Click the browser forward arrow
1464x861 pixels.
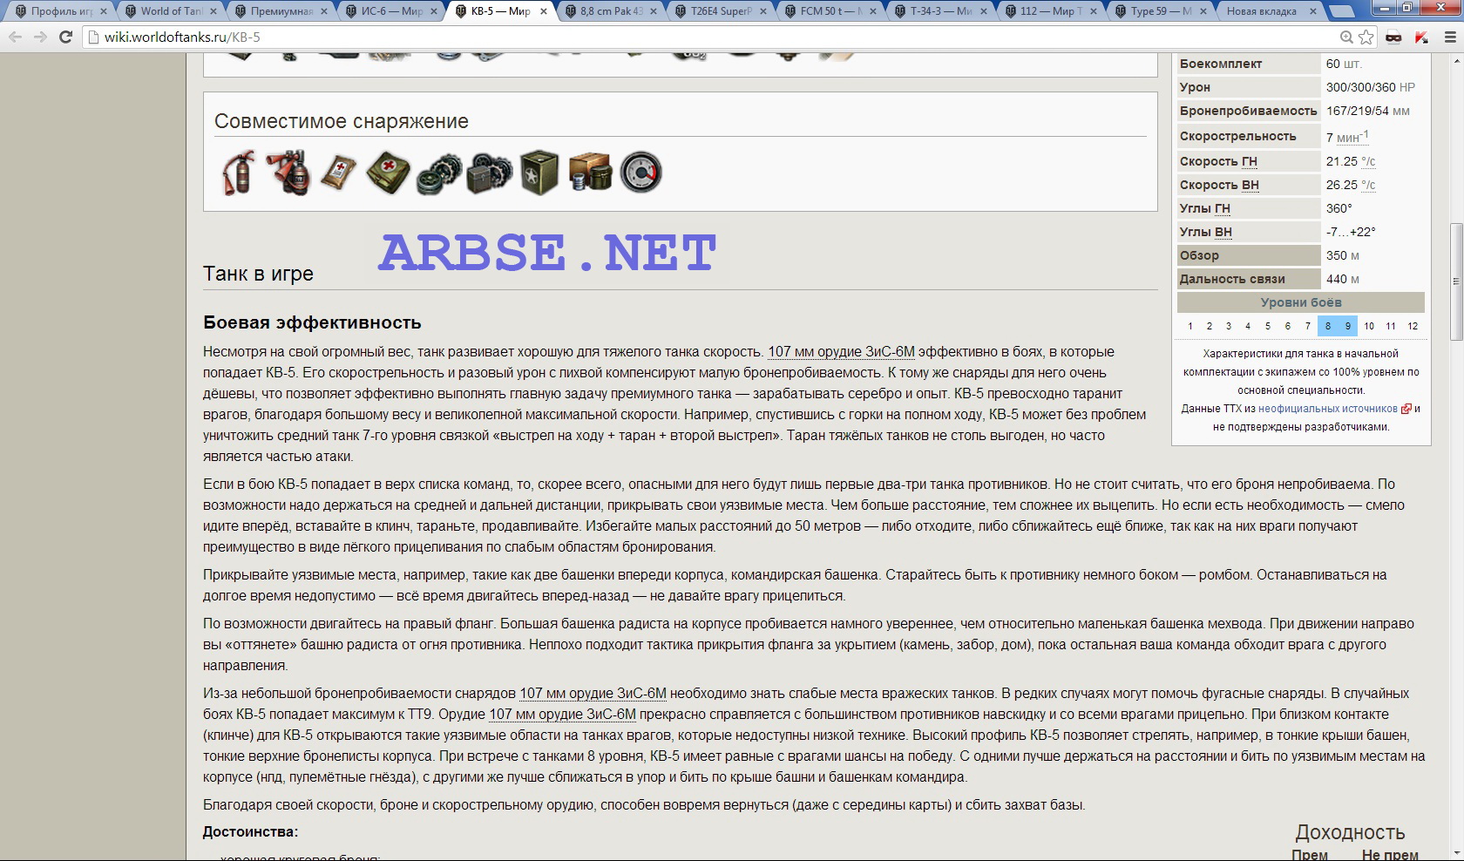[x=40, y=37]
